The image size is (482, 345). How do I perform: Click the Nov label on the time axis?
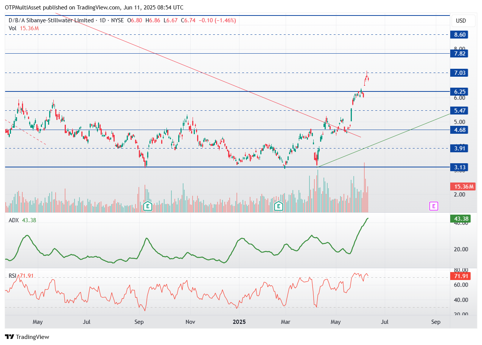[x=190, y=322]
